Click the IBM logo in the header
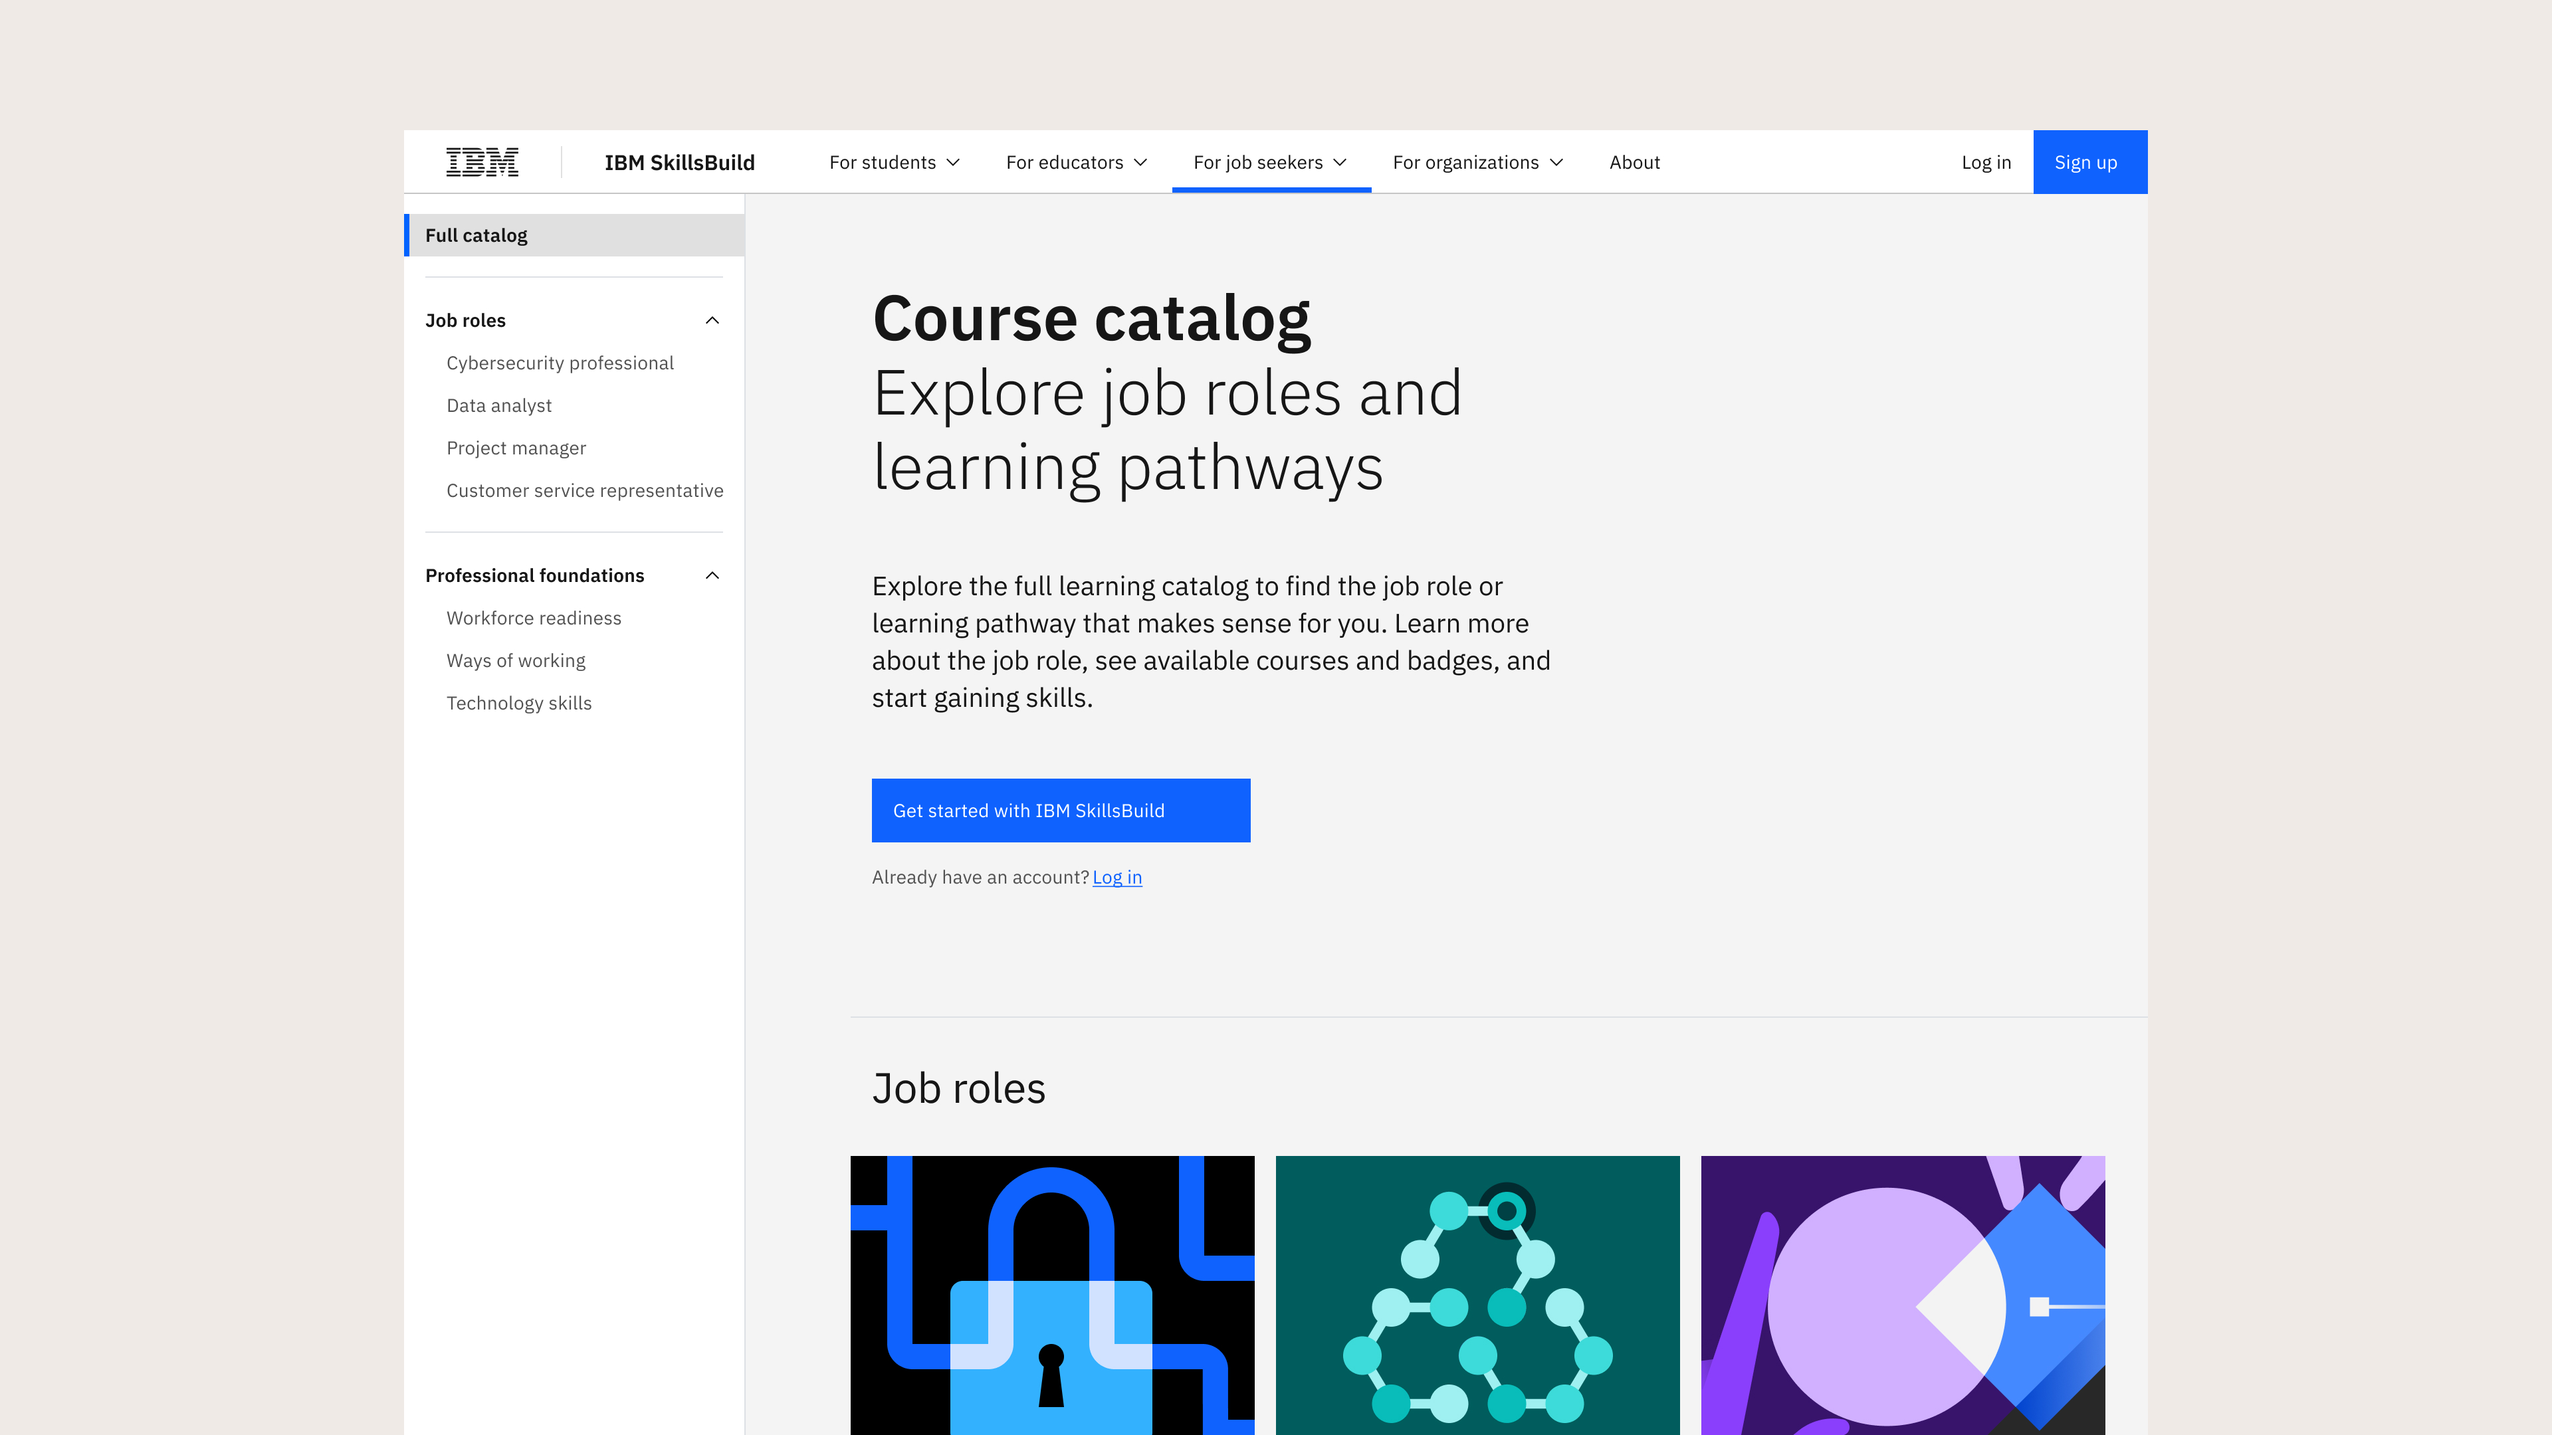 click(482, 161)
